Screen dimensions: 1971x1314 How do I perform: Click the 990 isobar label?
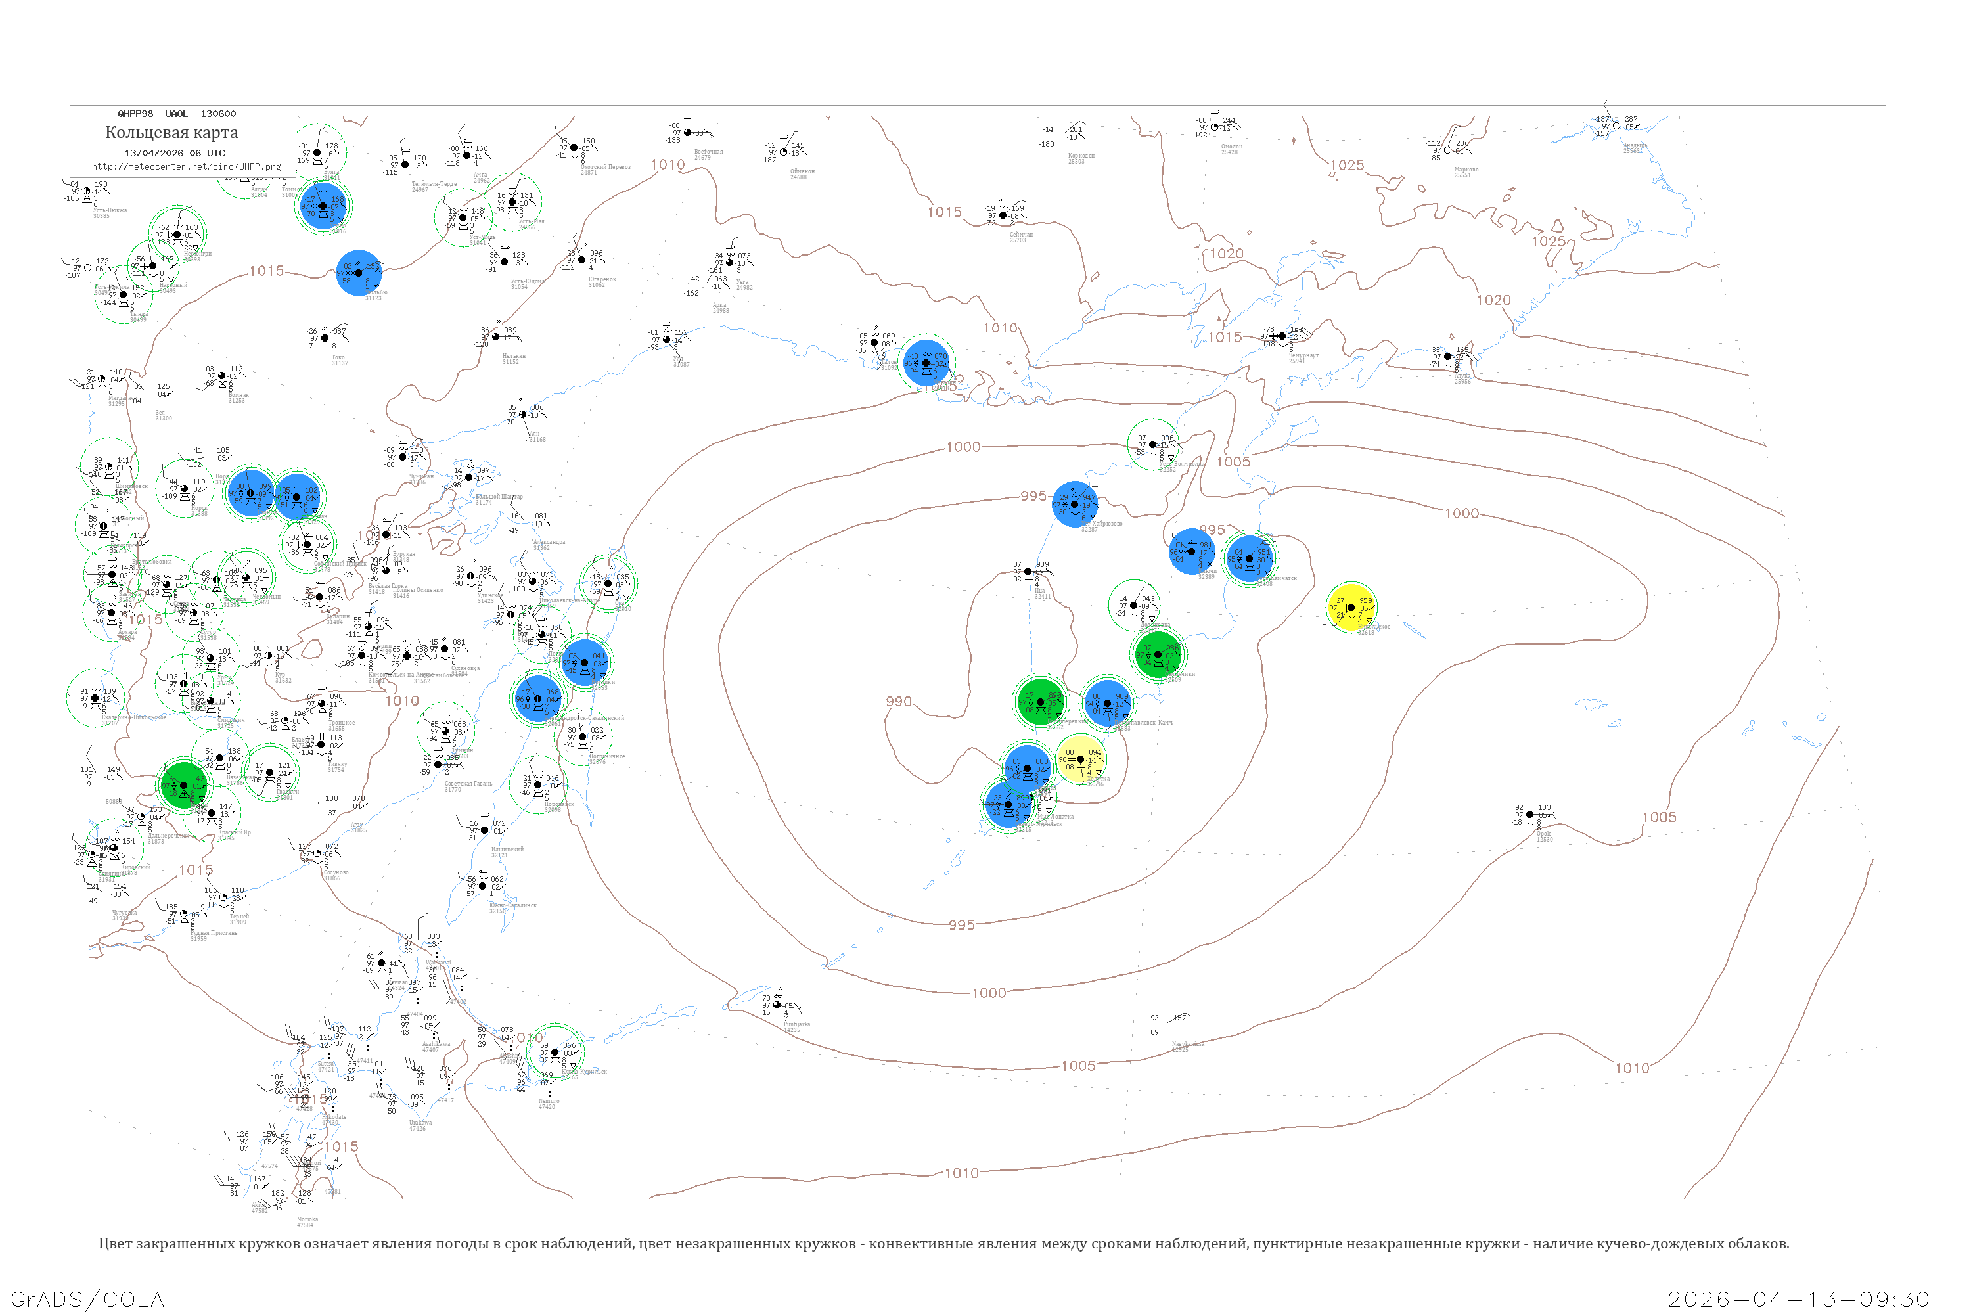(x=898, y=702)
